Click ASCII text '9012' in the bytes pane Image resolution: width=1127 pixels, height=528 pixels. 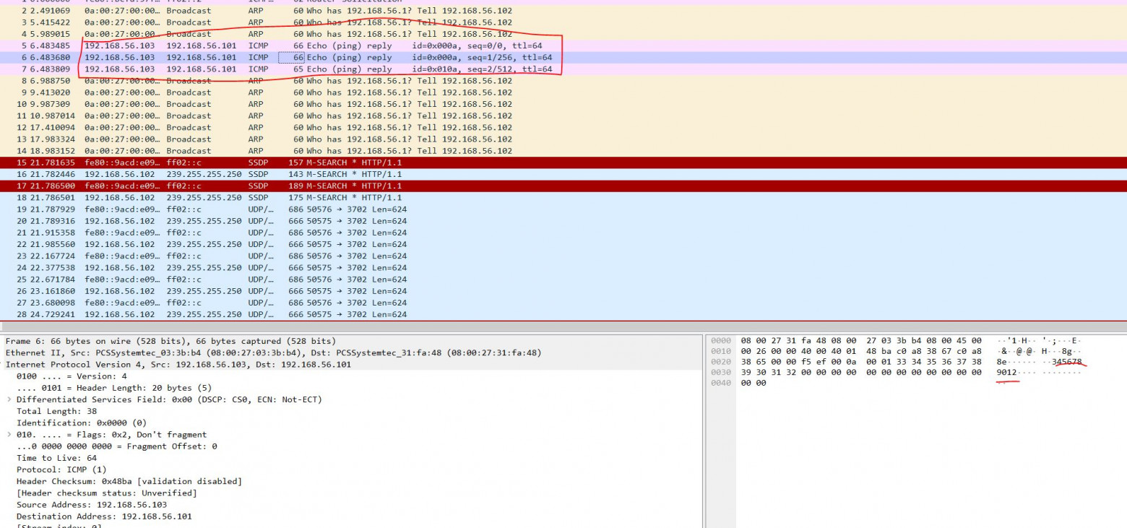(1006, 373)
